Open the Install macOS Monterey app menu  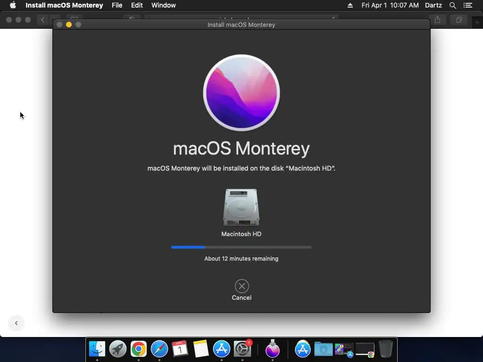[x=64, y=5]
